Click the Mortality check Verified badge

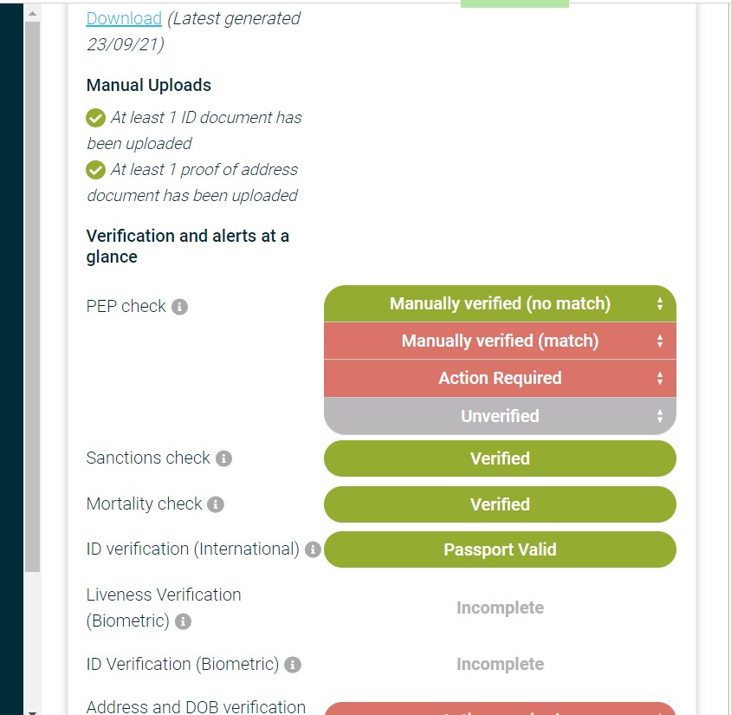pyautogui.click(x=500, y=504)
